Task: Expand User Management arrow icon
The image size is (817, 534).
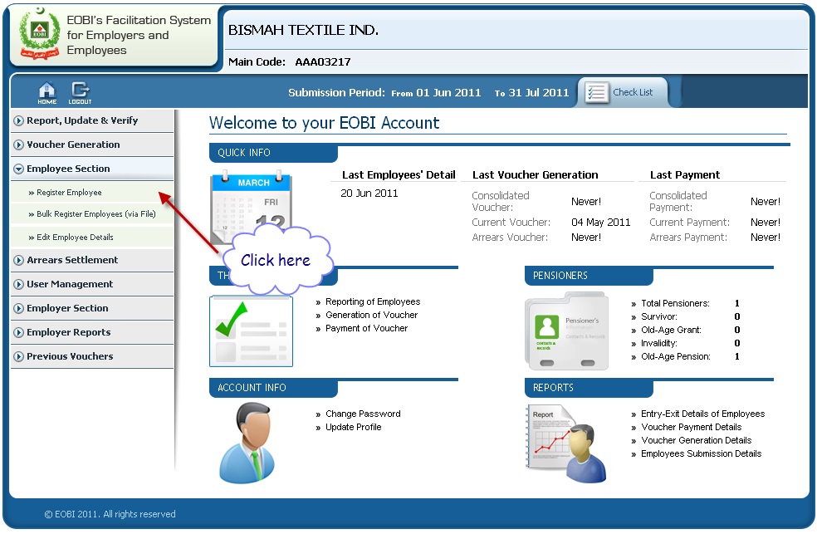Action: [x=19, y=285]
